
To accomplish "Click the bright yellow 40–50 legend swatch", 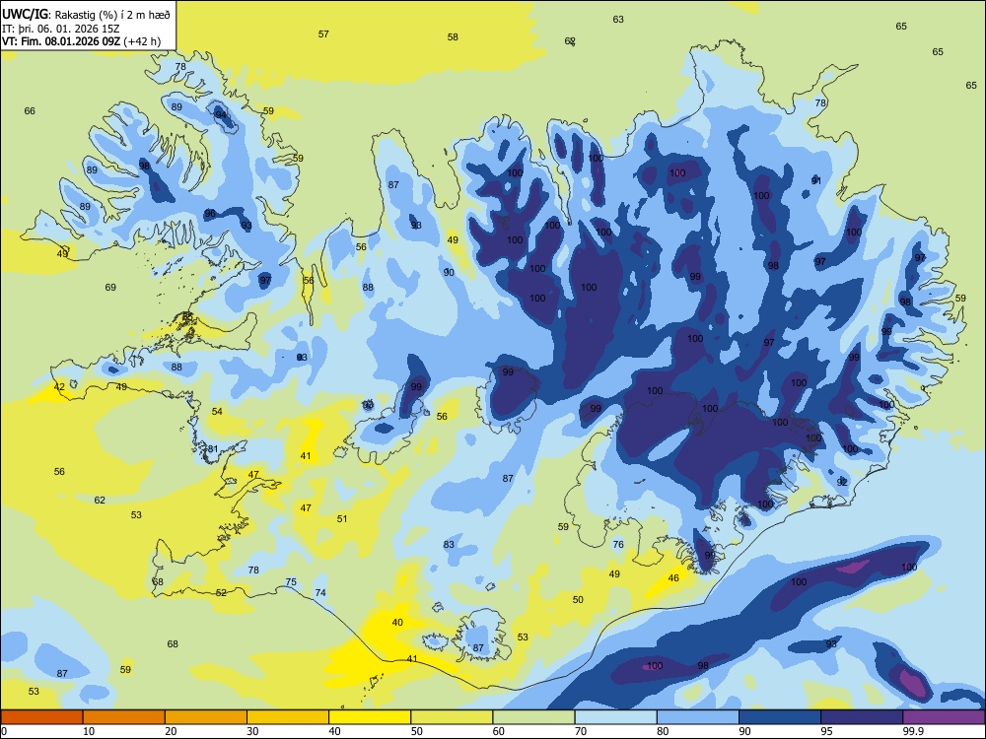I will pos(370,717).
